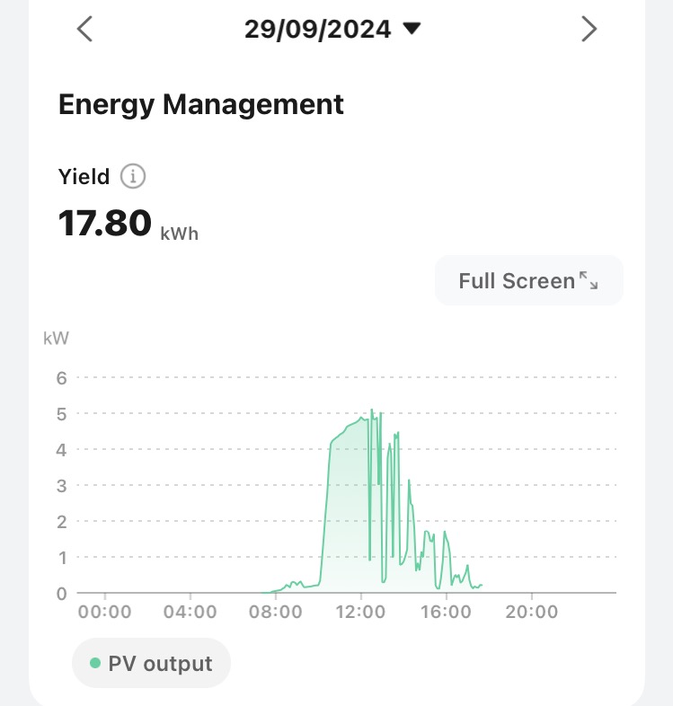This screenshot has width=673, height=706.
Task: Tap the 20:00 label on the time axis
Action: pyautogui.click(x=531, y=613)
